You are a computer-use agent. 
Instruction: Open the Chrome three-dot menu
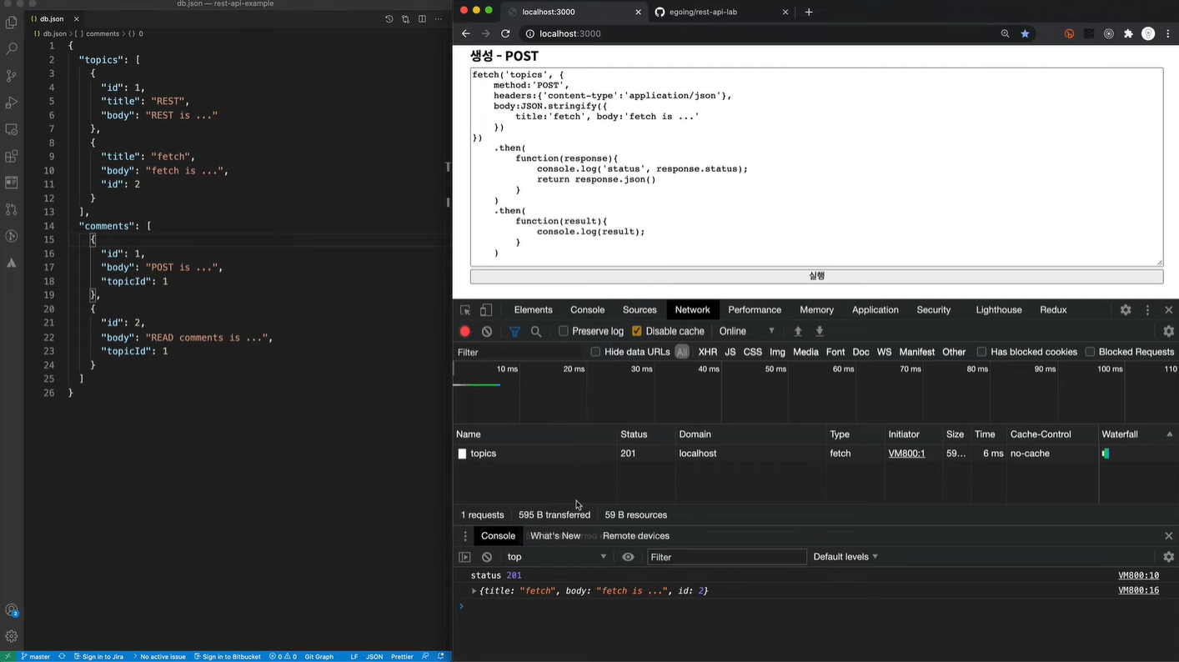1167,33
